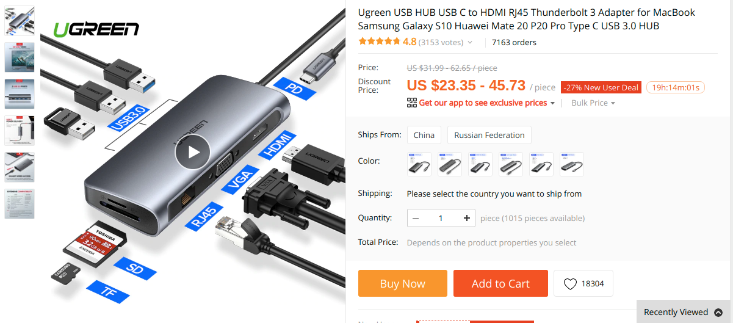The width and height of the screenshot is (733, 323).
Task: Add item to wishlist via heart icon
Action: click(570, 284)
